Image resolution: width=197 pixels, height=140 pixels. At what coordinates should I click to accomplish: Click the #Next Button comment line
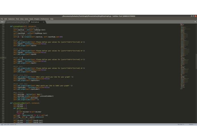tap(18, 93)
